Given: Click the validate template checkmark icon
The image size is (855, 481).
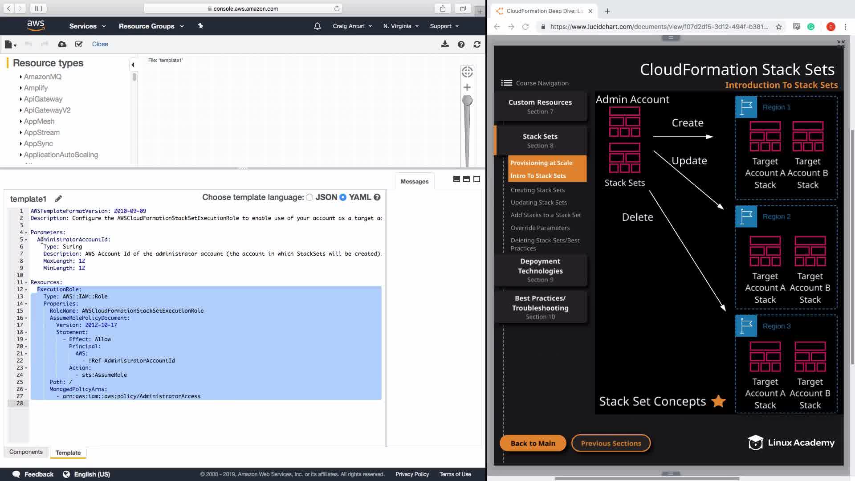Looking at the screenshot, I should pyautogui.click(x=79, y=44).
